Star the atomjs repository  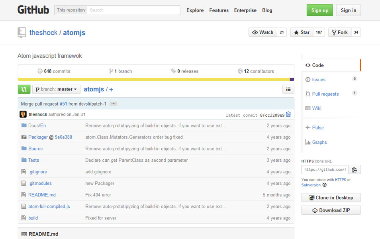tap(302, 32)
